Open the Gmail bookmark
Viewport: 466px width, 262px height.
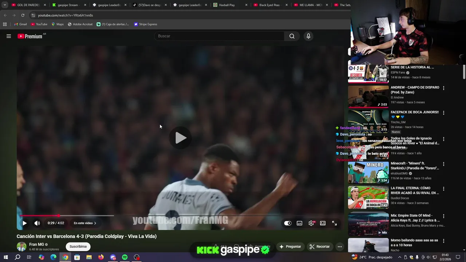20,24
